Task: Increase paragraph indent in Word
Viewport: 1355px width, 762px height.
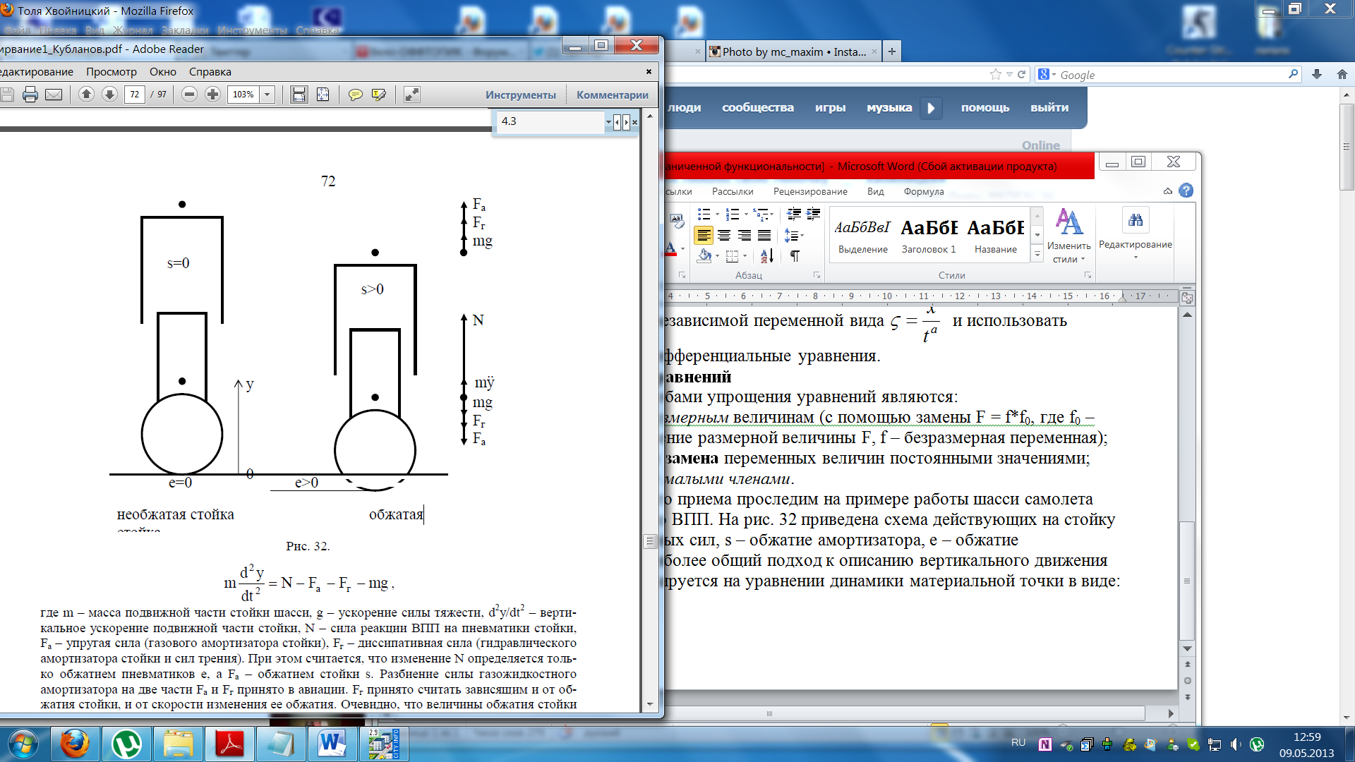Action: pos(813,214)
